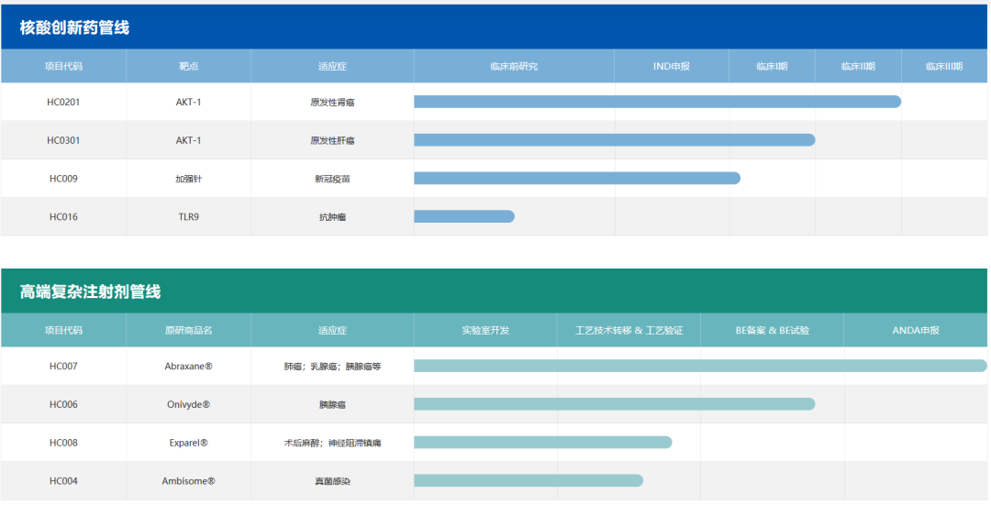Click the HC0201 progress bar
The width and height of the screenshot is (991, 505).
point(657,102)
